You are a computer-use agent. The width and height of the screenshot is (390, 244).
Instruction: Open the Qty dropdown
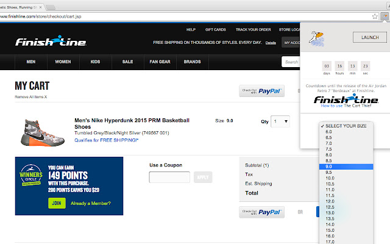point(280,121)
